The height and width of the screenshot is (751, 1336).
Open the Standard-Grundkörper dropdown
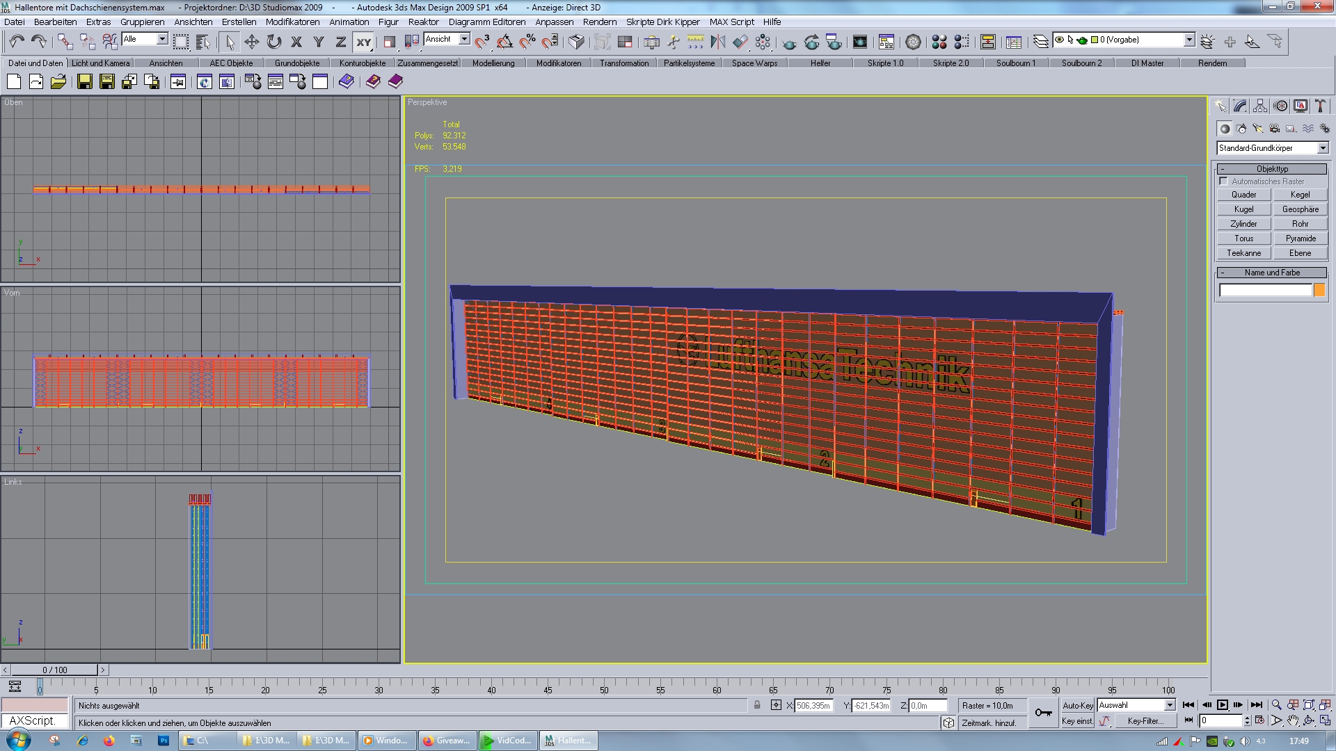[1322, 148]
